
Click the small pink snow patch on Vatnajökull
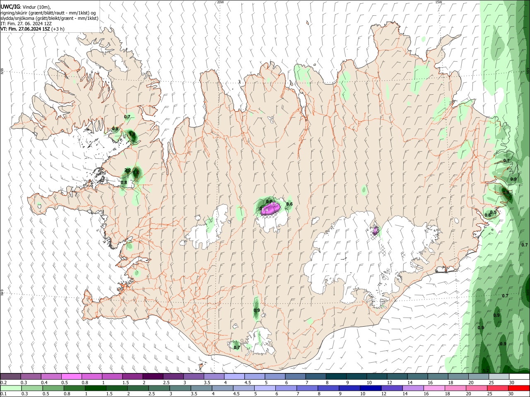[x=375, y=231]
